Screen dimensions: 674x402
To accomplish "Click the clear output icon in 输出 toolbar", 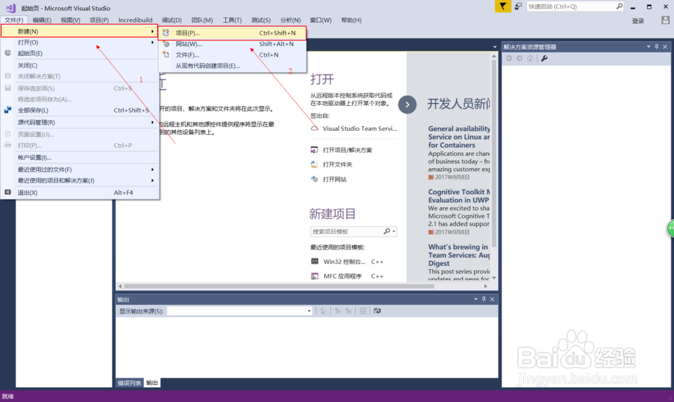I will (x=363, y=311).
